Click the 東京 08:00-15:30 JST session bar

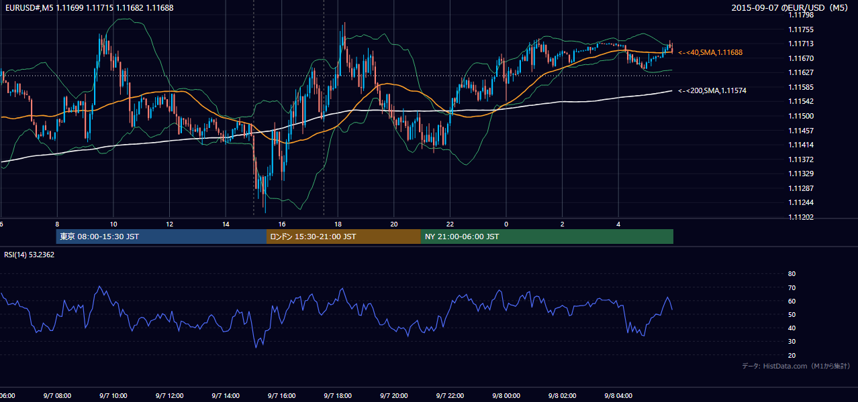click(161, 237)
